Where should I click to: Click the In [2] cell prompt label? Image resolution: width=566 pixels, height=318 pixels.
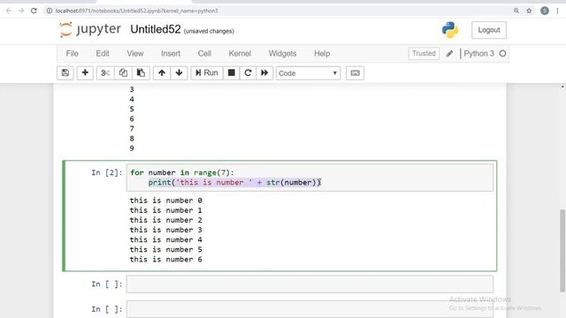coord(106,173)
